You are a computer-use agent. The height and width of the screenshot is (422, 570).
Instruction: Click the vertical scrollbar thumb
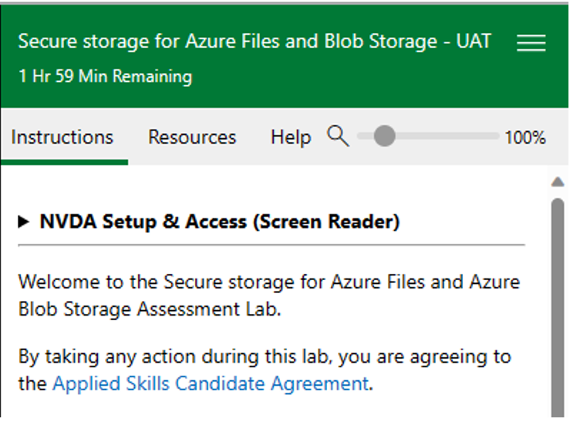[x=558, y=309]
